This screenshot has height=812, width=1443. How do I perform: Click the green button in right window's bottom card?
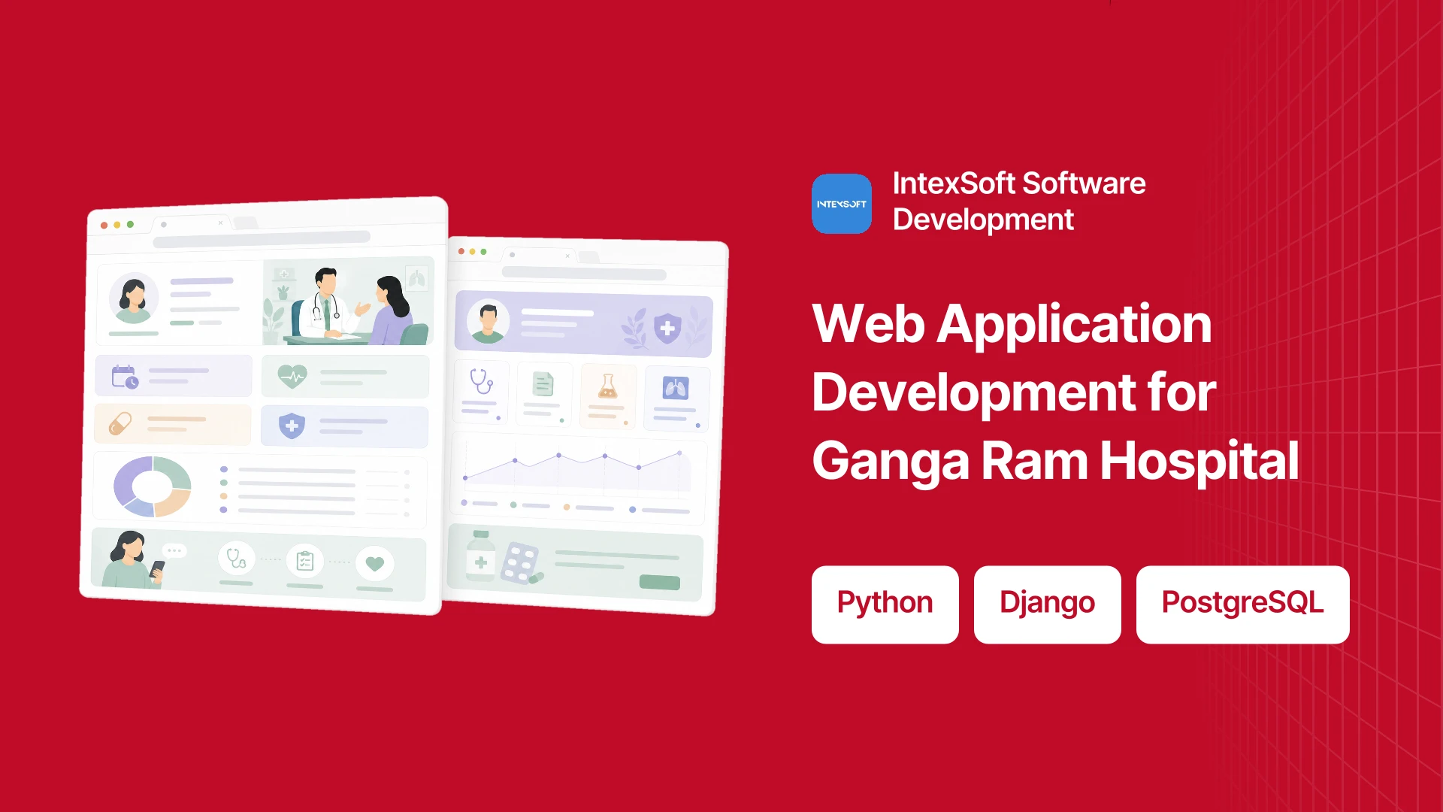tap(660, 582)
